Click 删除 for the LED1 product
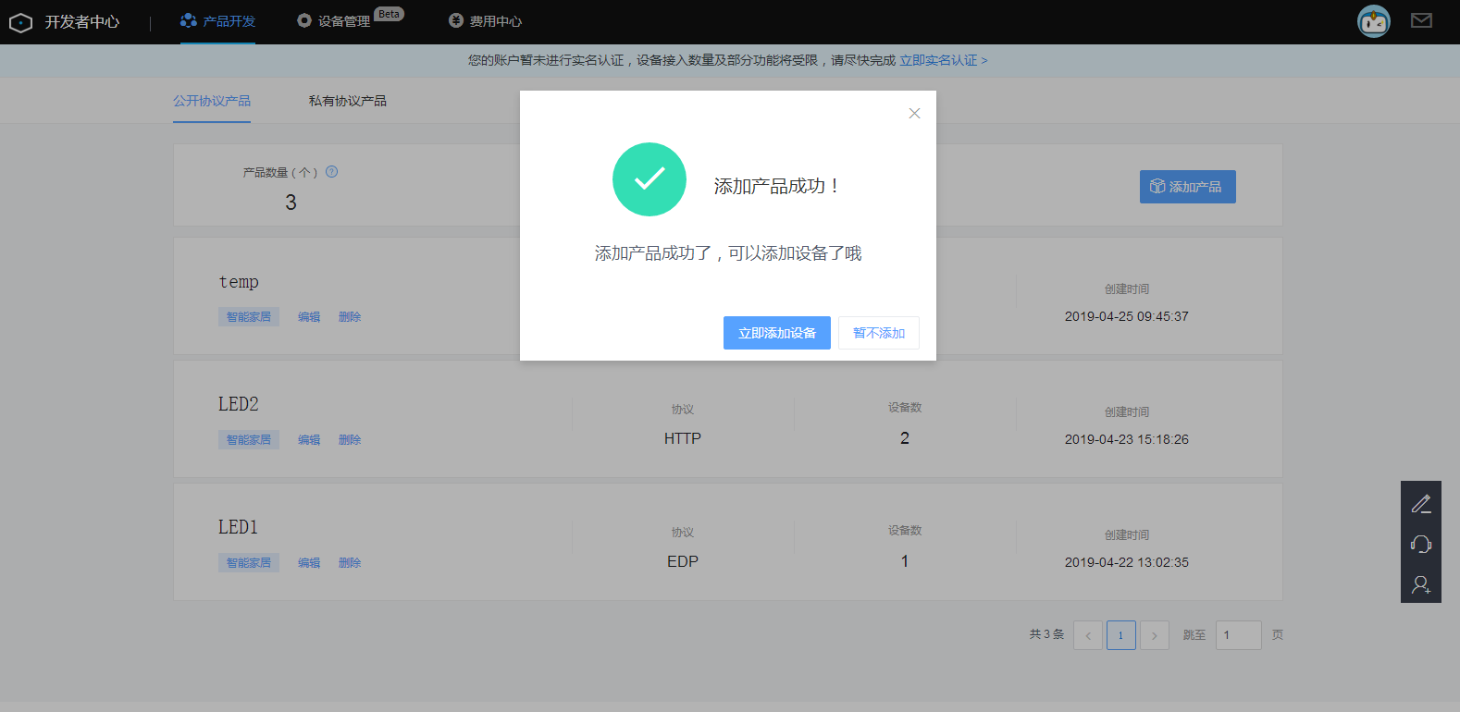The width and height of the screenshot is (1460, 712). click(x=350, y=563)
